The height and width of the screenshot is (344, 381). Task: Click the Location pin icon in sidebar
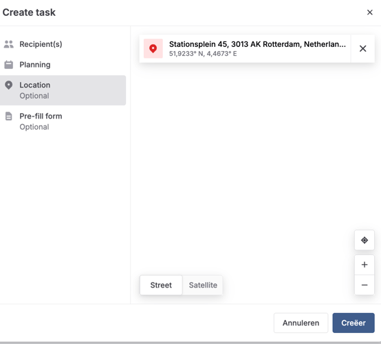tap(9, 85)
